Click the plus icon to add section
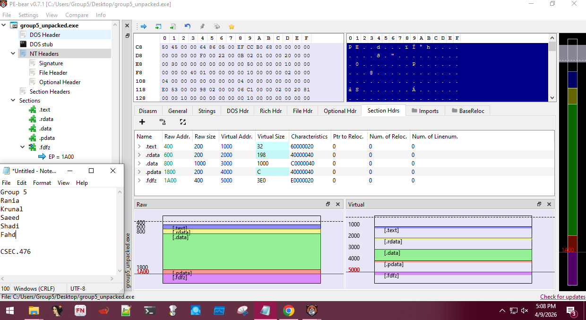 142,122
